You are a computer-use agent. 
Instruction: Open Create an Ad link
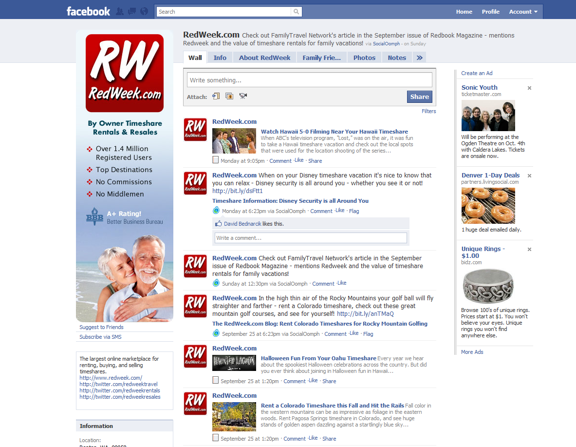(x=477, y=73)
